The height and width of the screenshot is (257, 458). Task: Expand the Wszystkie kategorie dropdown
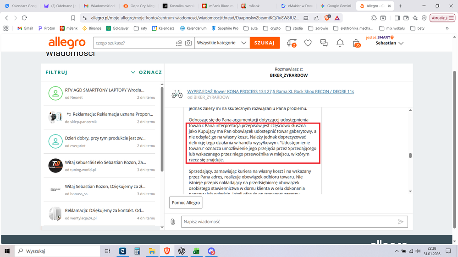222,43
